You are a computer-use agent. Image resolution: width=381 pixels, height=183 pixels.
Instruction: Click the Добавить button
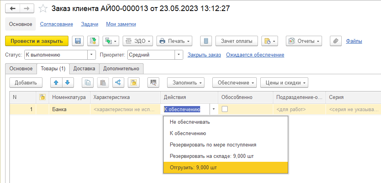pos(26,82)
